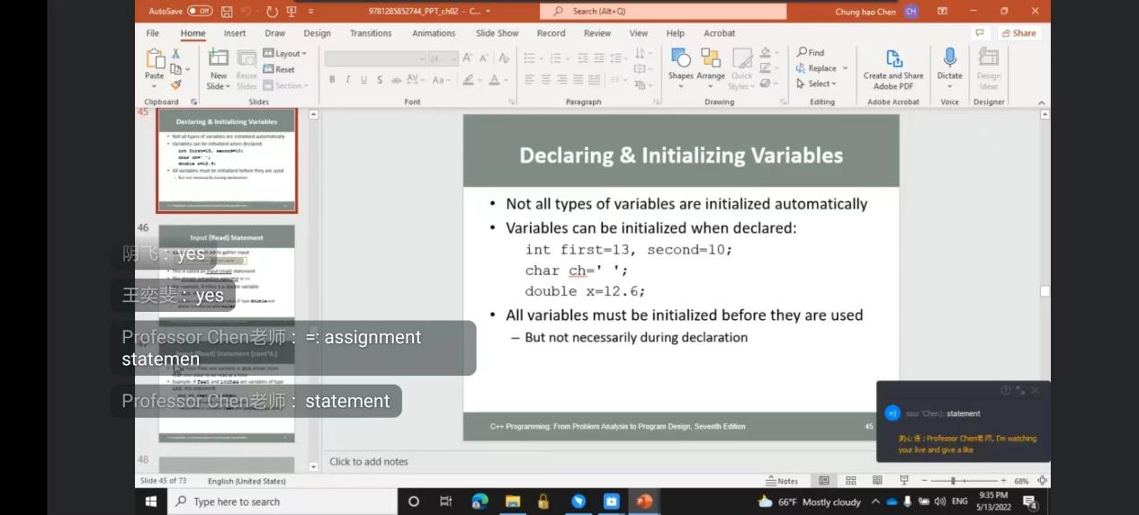The width and height of the screenshot is (1139, 515).
Task: Open the Transitions tab
Action: (x=371, y=33)
